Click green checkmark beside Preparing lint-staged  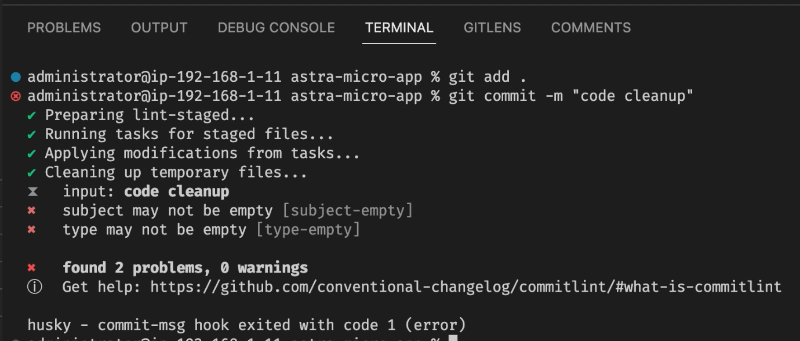32,115
